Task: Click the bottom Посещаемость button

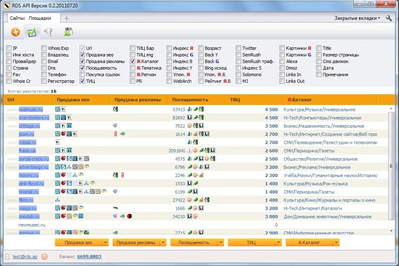Action: pyautogui.click(x=194, y=243)
